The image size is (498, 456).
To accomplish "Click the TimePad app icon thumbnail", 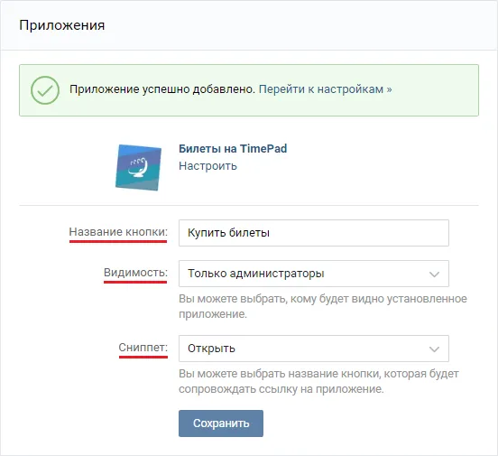I will [138, 167].
